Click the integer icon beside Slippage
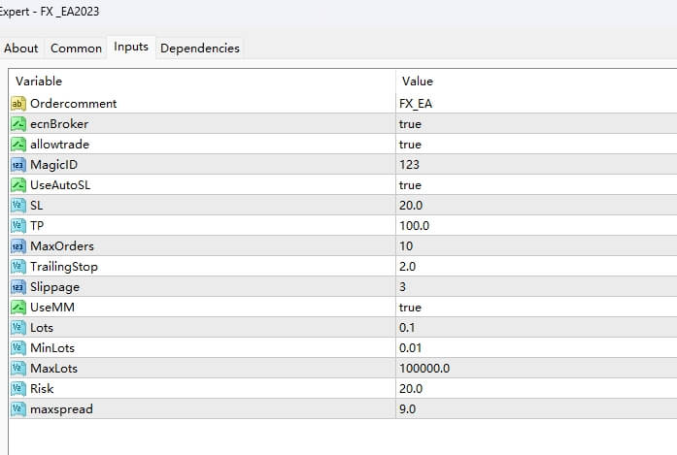This screenshot has width=677, height=455. tap(18, 286)
